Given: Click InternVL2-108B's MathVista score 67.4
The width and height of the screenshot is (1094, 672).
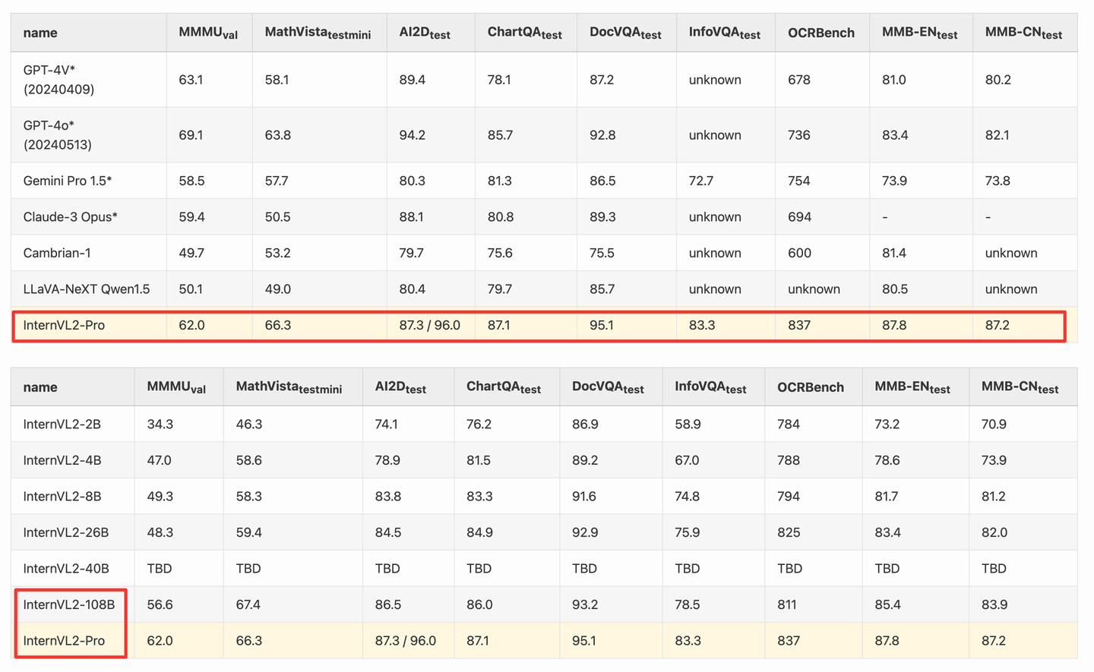Looking at the screenshot, I should point(248,604).
